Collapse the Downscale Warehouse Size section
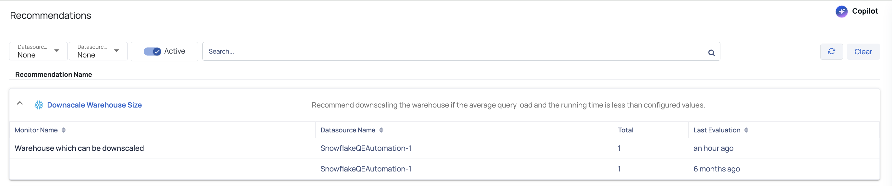Image resolution: width=892 pixels, height=186 pixels. 20,103
